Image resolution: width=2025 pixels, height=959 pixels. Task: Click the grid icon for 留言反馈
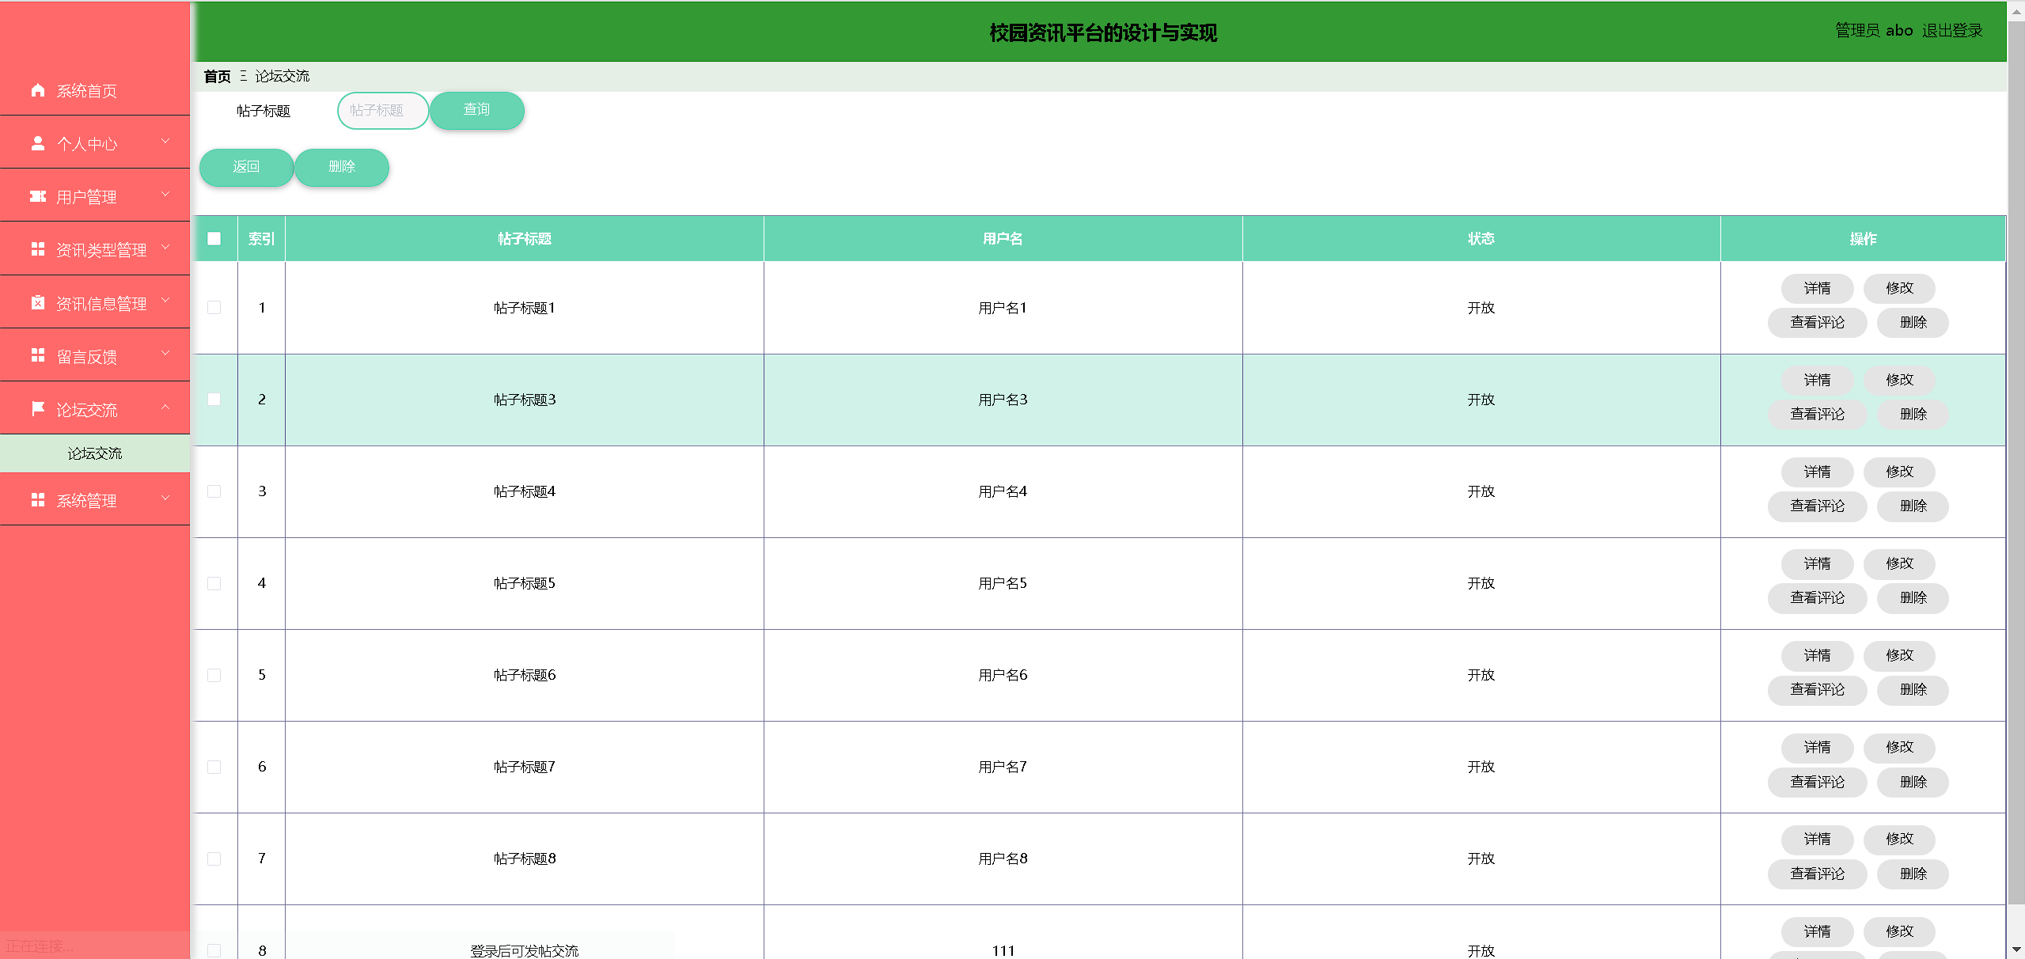(x=37, y=355)
